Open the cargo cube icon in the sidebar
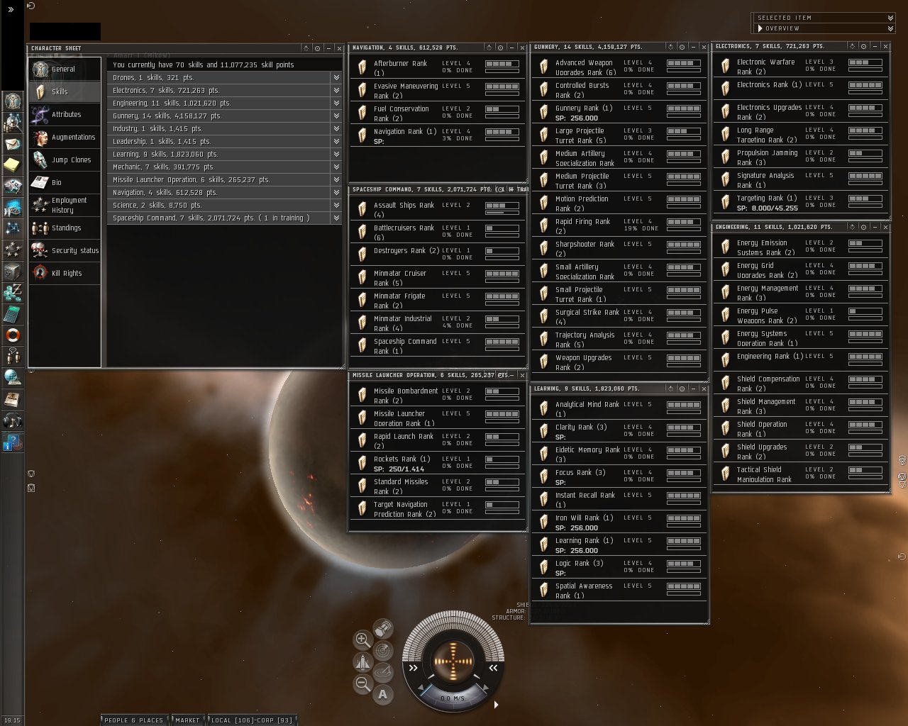This screenshot has height=726, width=908. pos(13,271)
